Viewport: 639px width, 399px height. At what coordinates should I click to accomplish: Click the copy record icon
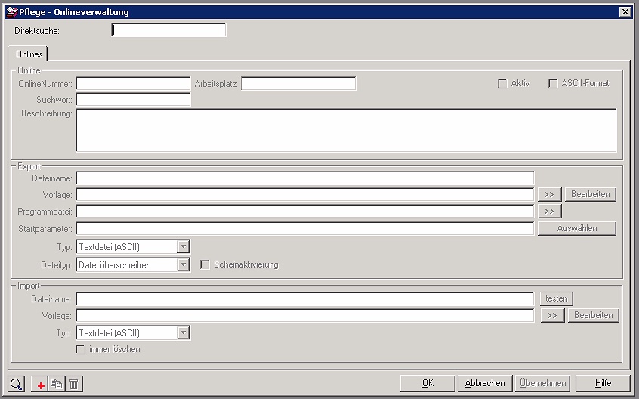57,384
